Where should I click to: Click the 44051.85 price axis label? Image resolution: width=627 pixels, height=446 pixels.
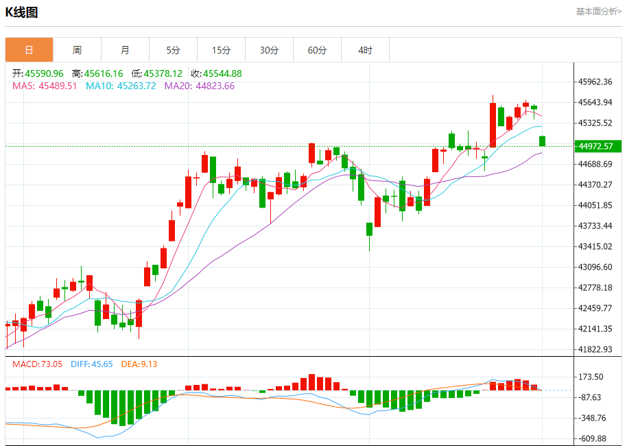[x=595, y=205]
